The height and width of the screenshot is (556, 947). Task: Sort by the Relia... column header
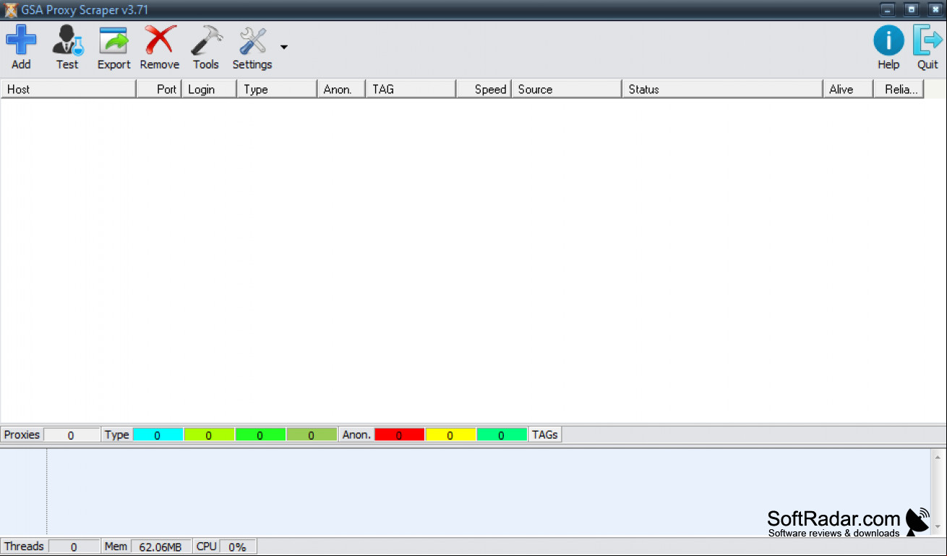pyautogui.click(x=899, y=90)
